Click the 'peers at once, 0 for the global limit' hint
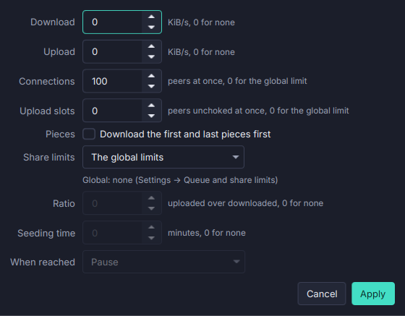The image size is (405, 316). tap(237, 81)
